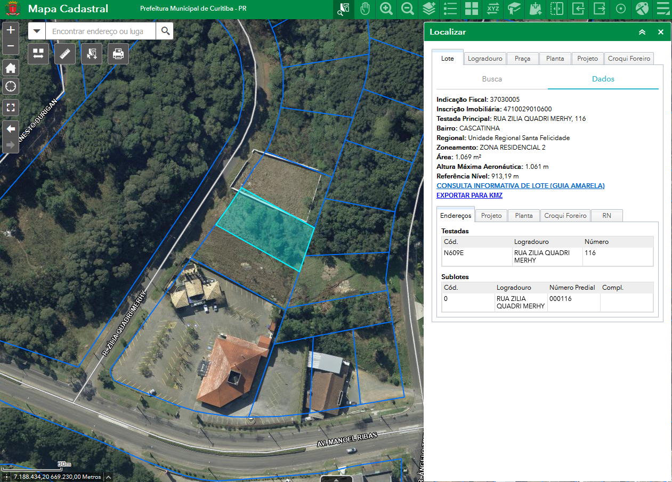Switch to the Lote tab
This screenshot has width=672, height=482.
(x=448, y=59)
